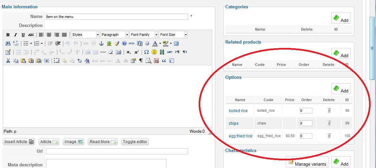Screen dimensions: 376x168
Task: Click the Name text field
Action: [x=117, y=17]
